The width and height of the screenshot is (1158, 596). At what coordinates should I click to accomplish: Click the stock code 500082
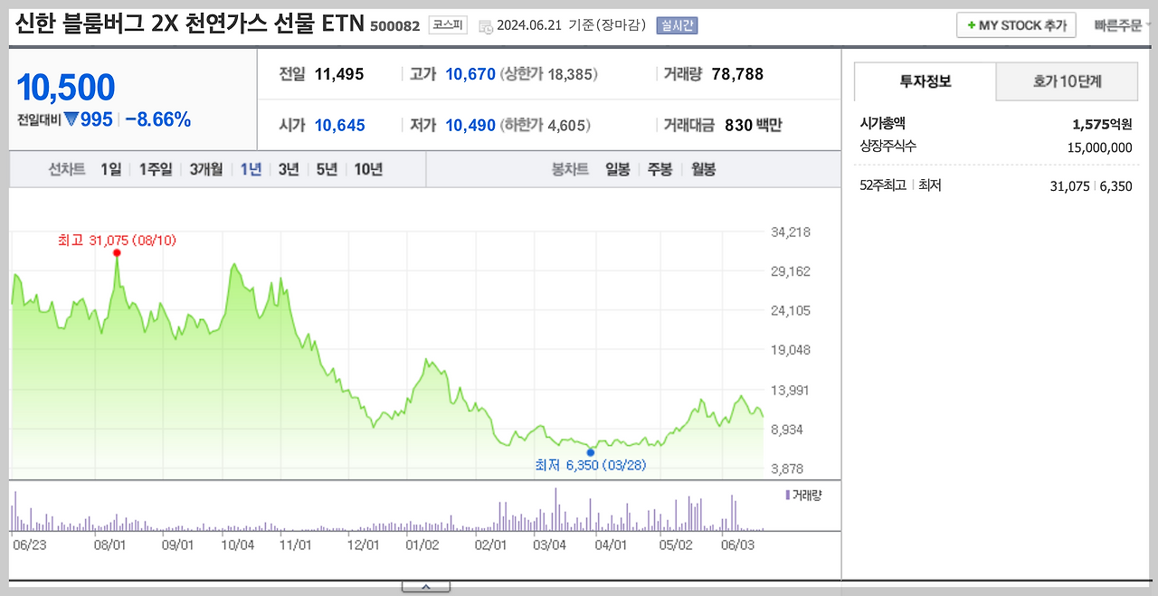click(x=395, y=26)
